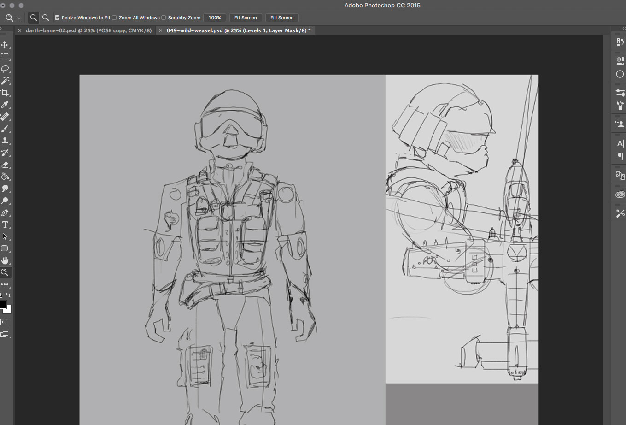Click the foreground color swatch
This screenshot has height=425, width=626.
coord(3,305)
